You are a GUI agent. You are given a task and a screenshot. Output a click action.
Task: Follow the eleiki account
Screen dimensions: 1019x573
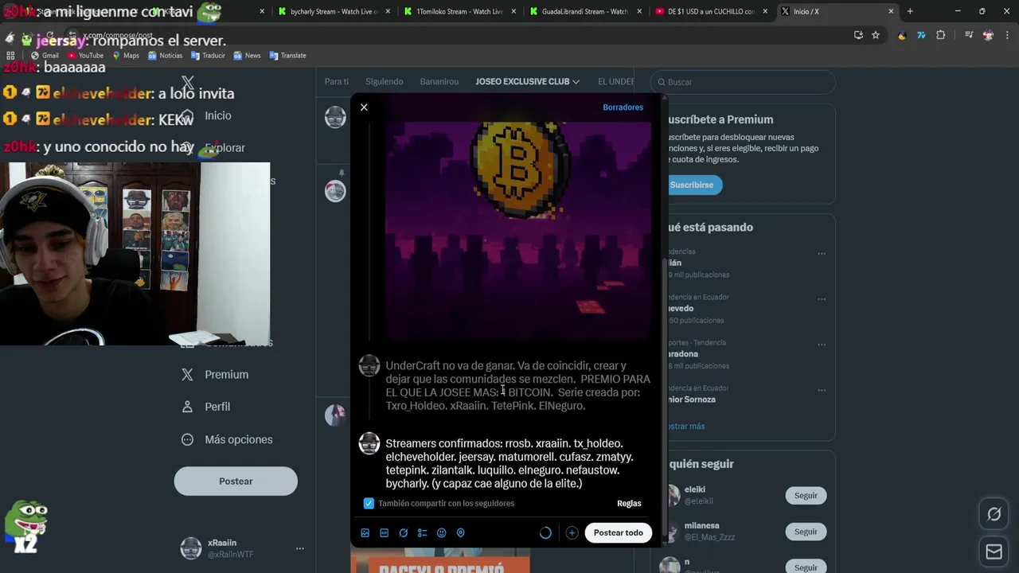pyautogui.click(x=806, y=496)
